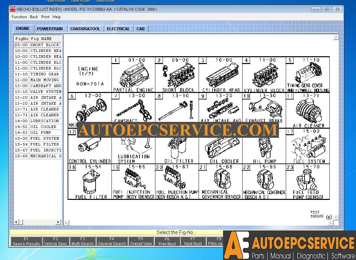The width and height of the screenshot is (356, 260).
Task: Select the 15-70 Fuel Feed Pump illustration
Action: (308, 182)
